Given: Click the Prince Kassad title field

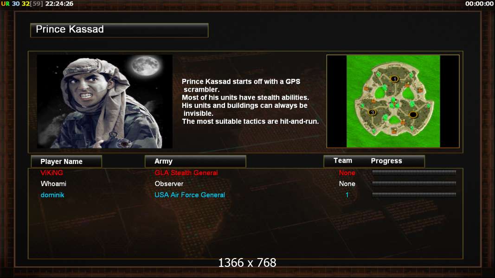Looking at the screenshot, I should point(119,30).
